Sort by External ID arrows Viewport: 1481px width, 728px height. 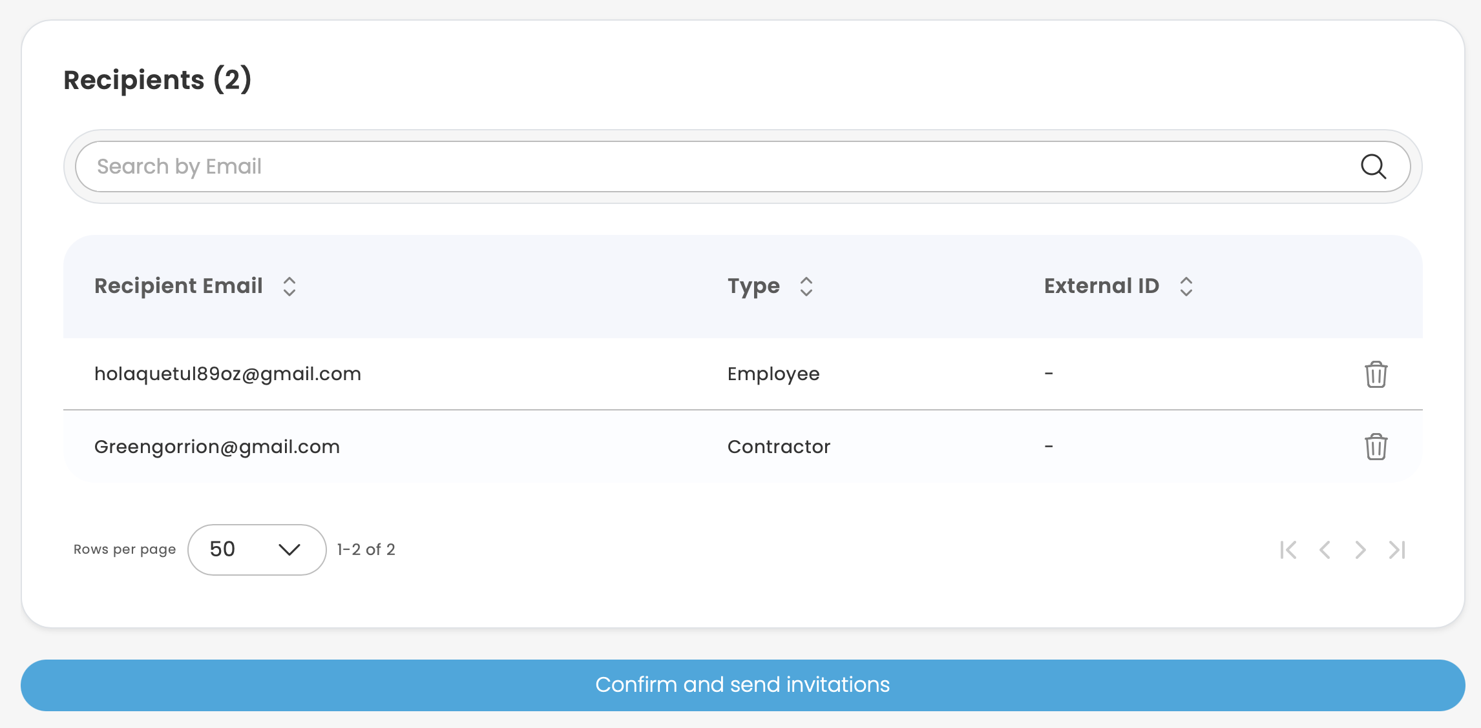[1186, 287]
